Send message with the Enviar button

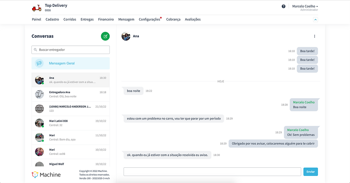(310, 172)
